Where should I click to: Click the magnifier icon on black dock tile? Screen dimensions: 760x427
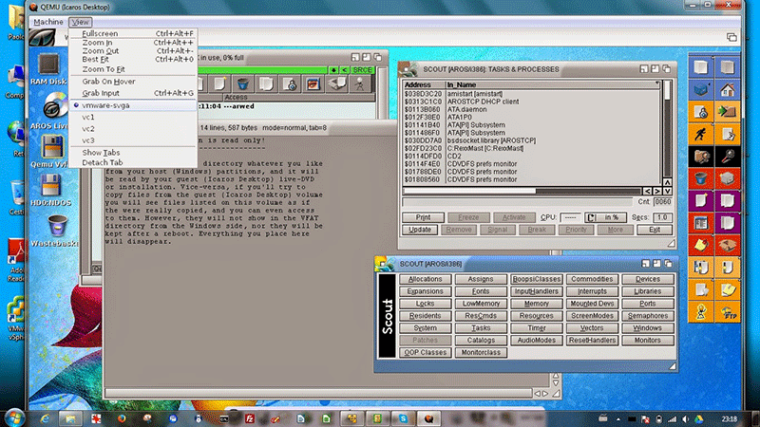(727, 157)
